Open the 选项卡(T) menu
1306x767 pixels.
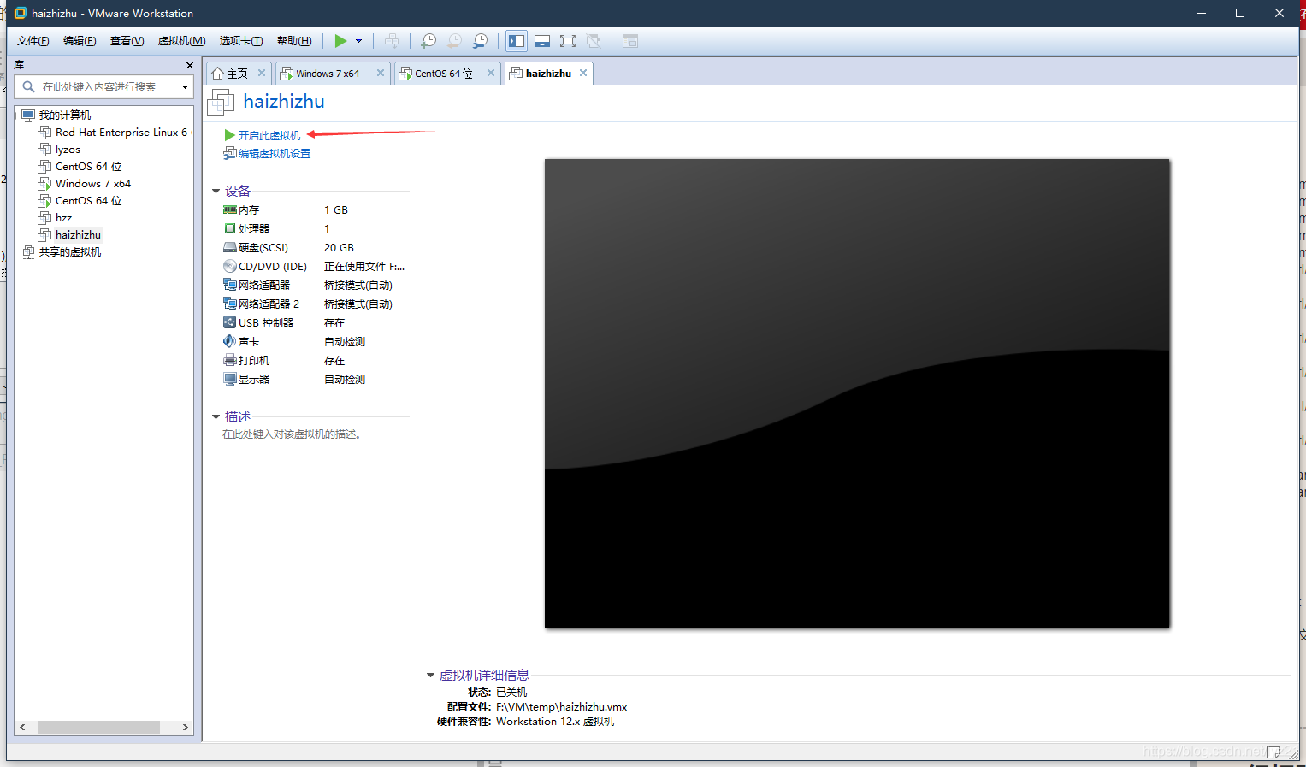point(241,41)
